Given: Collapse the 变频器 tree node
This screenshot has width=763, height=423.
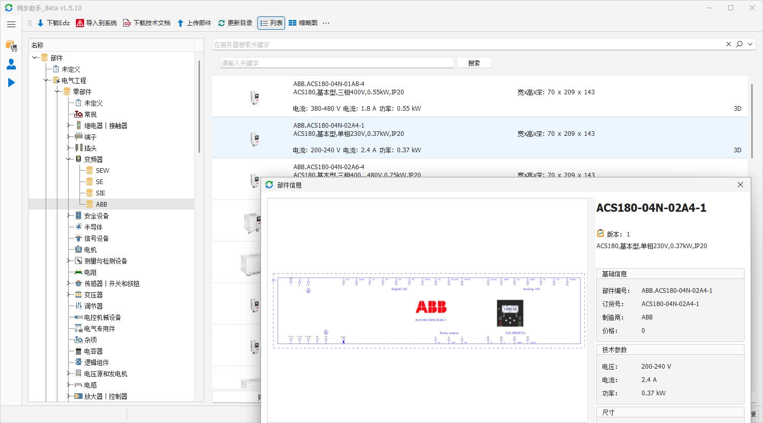Looking at the screenshot, I should pyautogui.click(x=69, y=159).
